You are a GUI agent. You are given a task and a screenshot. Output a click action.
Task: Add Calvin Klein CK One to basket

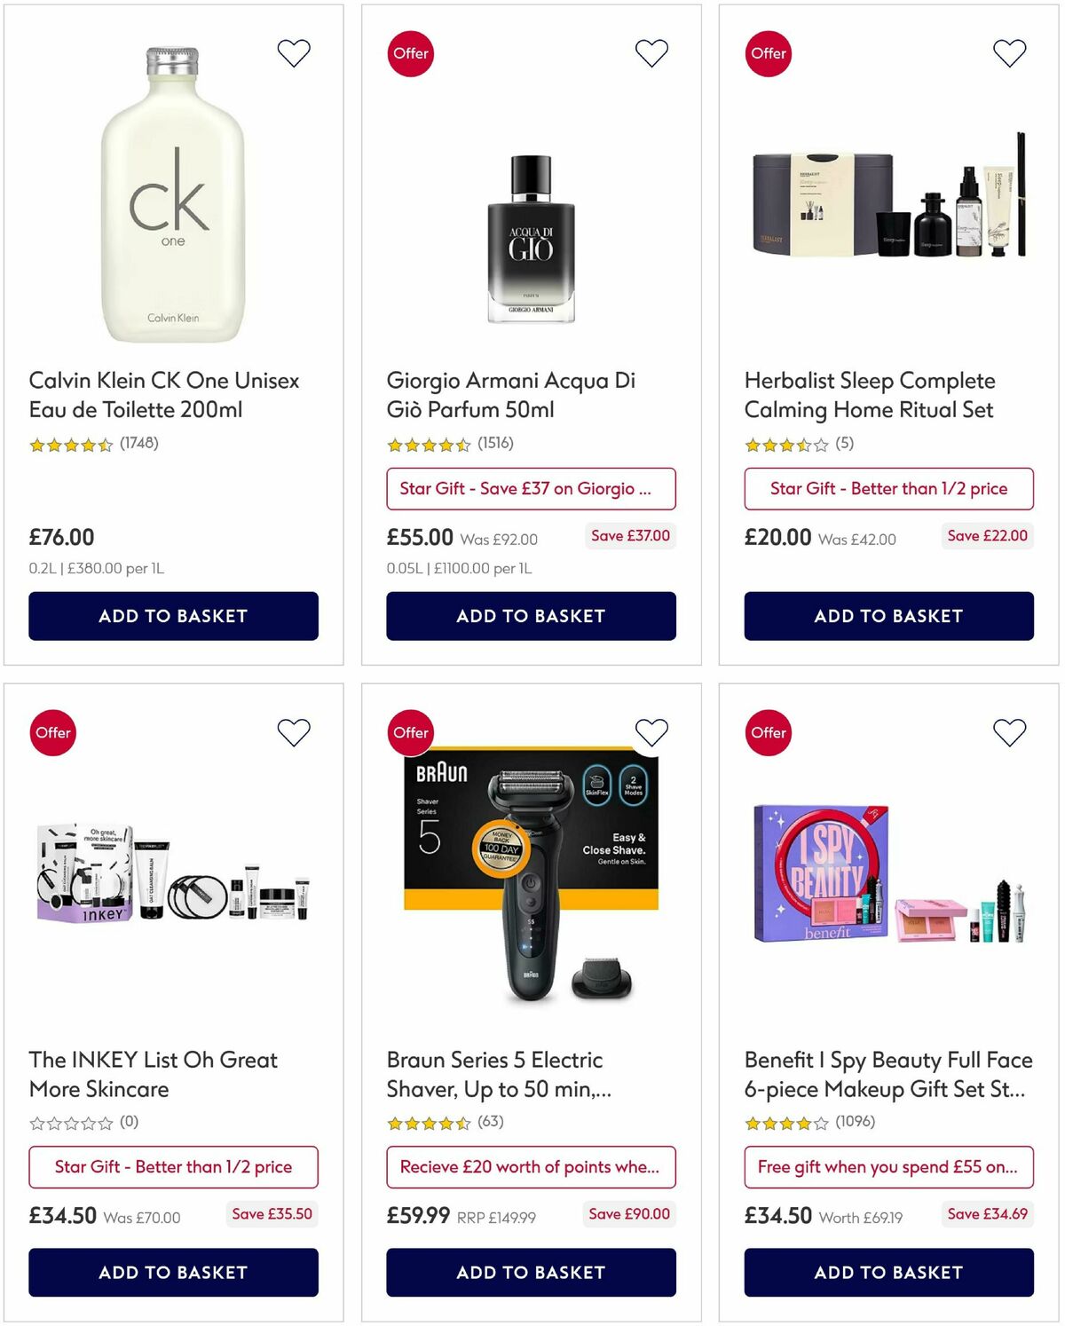click(173, 615)
